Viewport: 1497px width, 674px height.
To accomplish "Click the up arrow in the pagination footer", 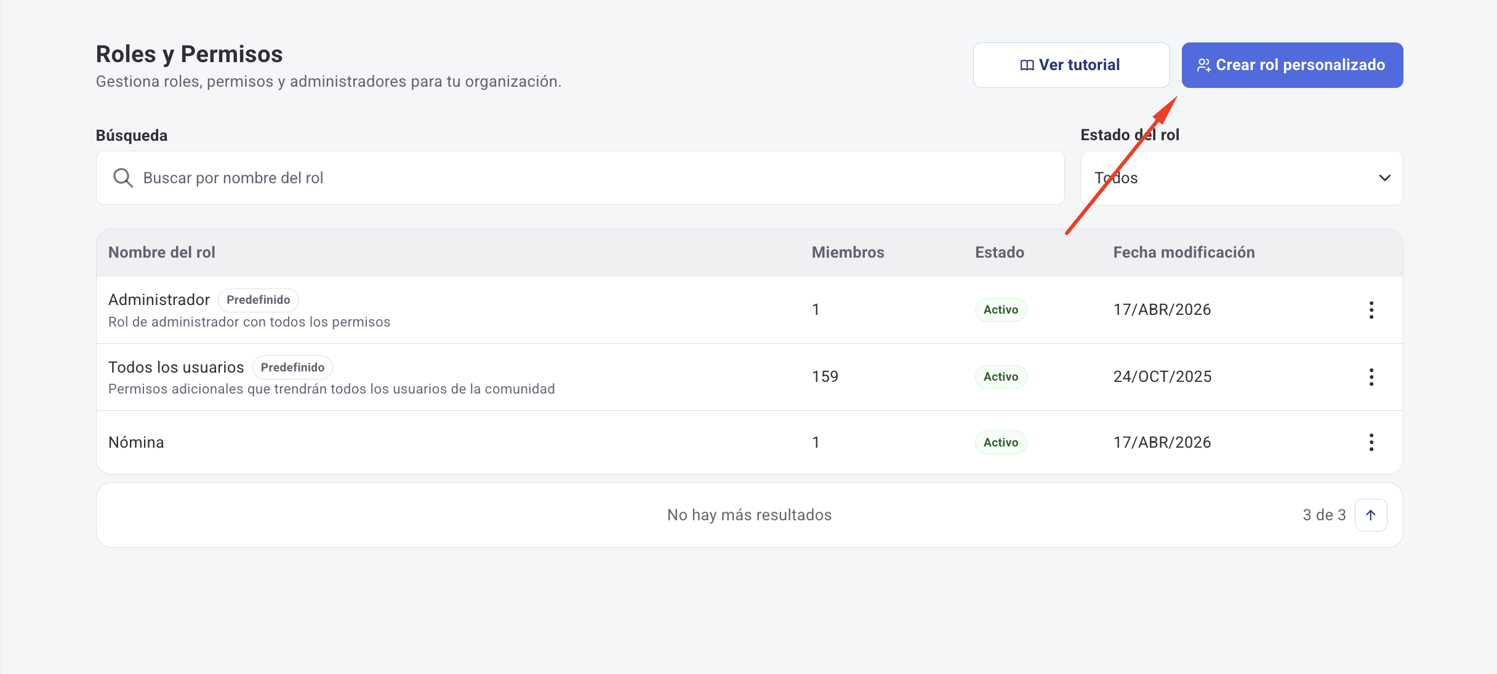I will 1370,515.
